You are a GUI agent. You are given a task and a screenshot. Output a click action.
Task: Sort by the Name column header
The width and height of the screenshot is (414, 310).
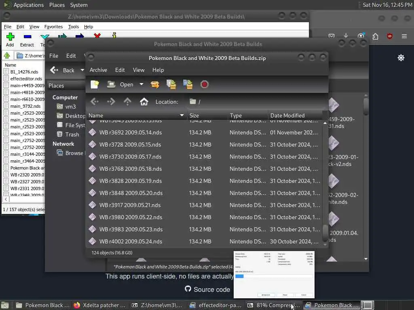136,115
